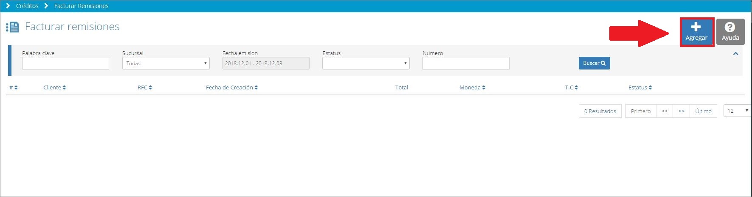The height and width of the screenshot is (197, 752).
Task: Open the Ayuda help button
Action: 730,32
